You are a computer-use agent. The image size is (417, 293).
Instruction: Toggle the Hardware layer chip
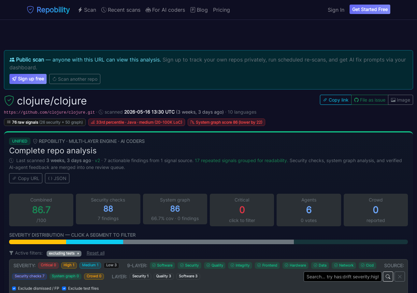tap(295, 265)
